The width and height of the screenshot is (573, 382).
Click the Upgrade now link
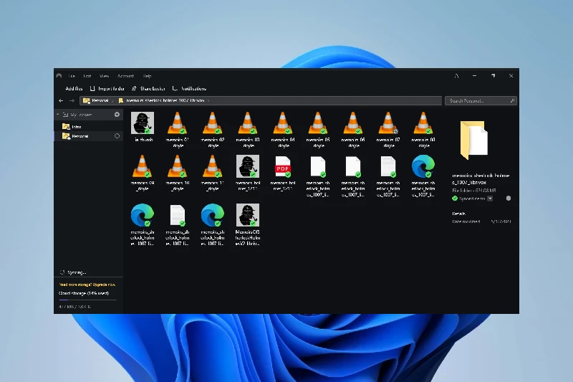click(105, 285)
